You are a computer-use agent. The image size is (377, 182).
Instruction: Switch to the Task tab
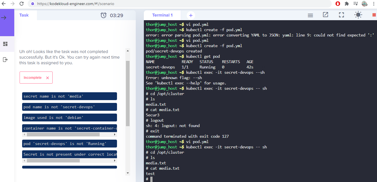(x=24, y=15)
